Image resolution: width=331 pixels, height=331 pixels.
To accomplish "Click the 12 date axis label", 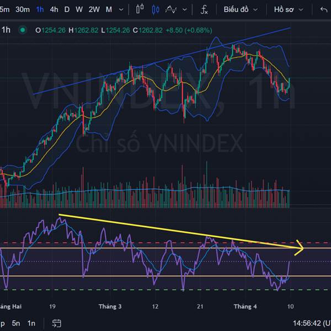I will point(155,307).
